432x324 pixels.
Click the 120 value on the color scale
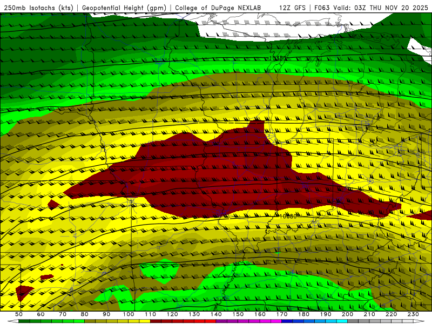[x=172, y=314]
